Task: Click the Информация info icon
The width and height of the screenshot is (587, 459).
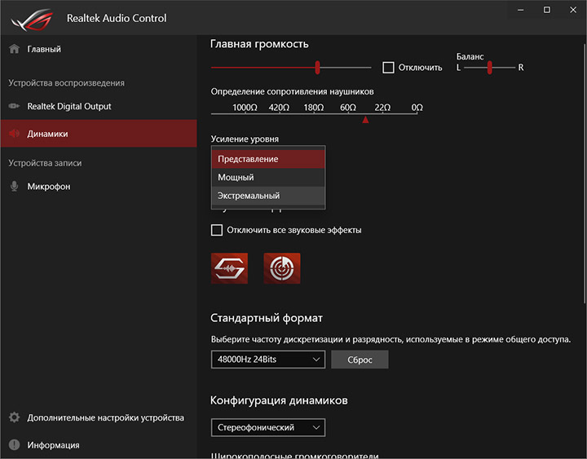Action: tap(13, 445)
